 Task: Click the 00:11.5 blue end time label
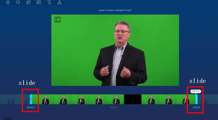click(x=197, y=107)
